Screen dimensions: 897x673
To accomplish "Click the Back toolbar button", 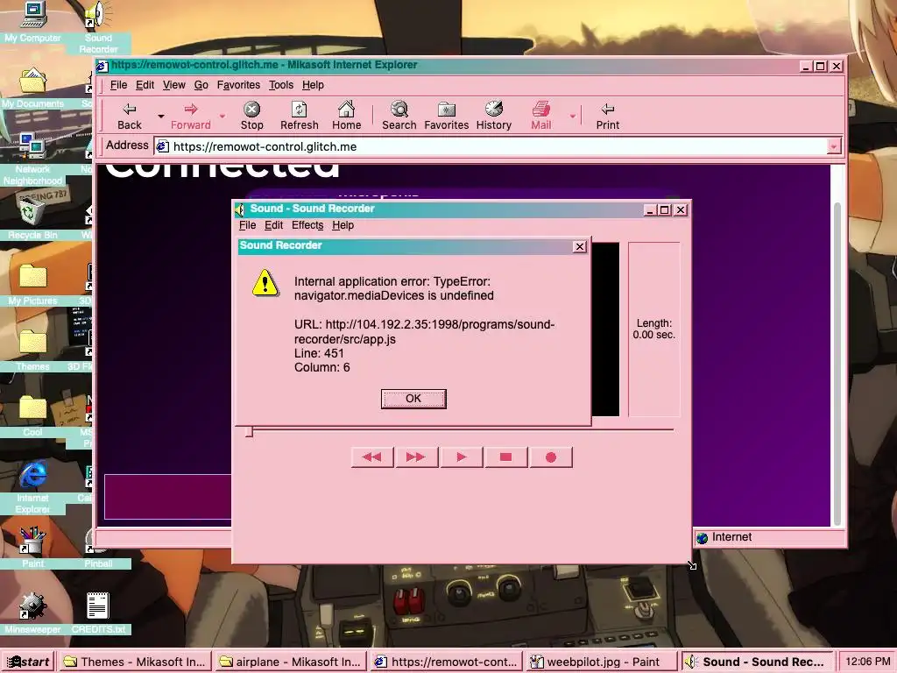I will [130, 116].
